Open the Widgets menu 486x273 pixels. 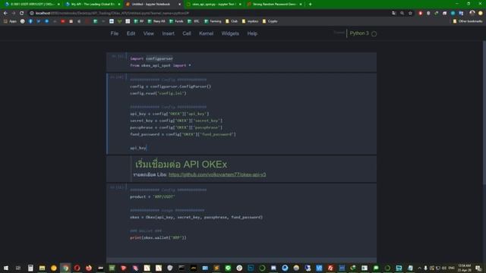coord(230,33)
